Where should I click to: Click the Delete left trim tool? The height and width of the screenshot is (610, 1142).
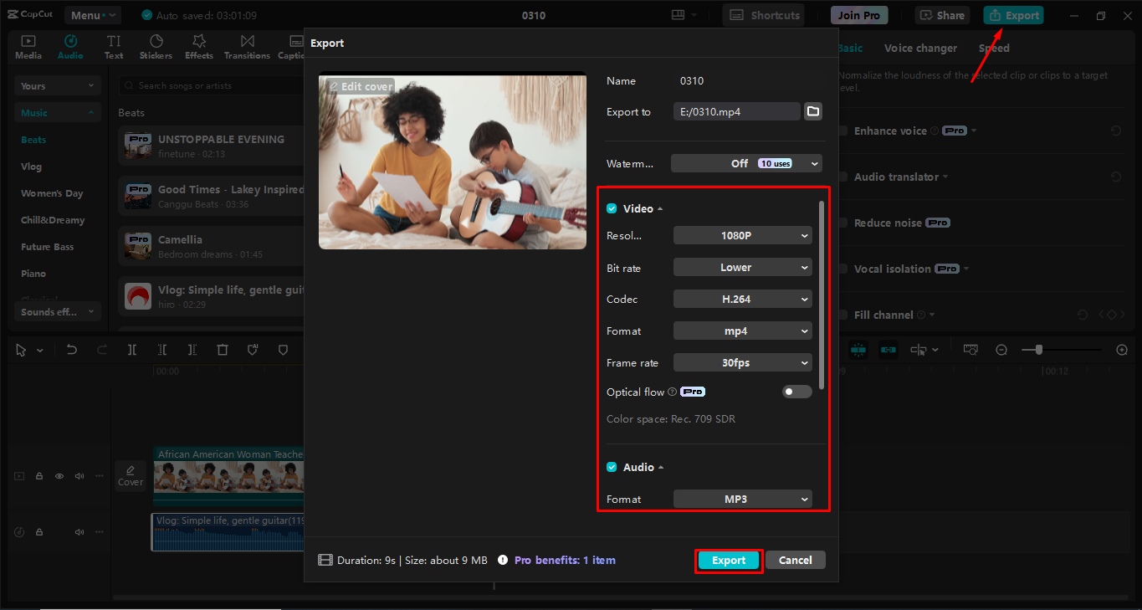(162, 350)
